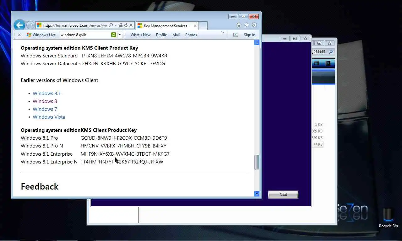Screen dimensions: 402x241
Task: Open the Windows Vista link
Action: [x=49, y=117]
